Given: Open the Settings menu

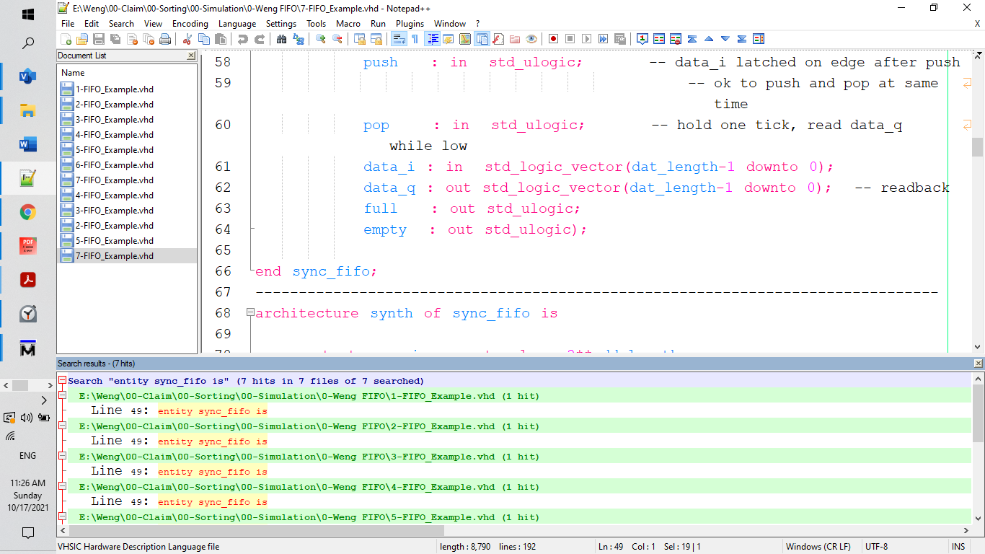Looking at the screenshot, I should pyautogui.click(x=281, y=24).
